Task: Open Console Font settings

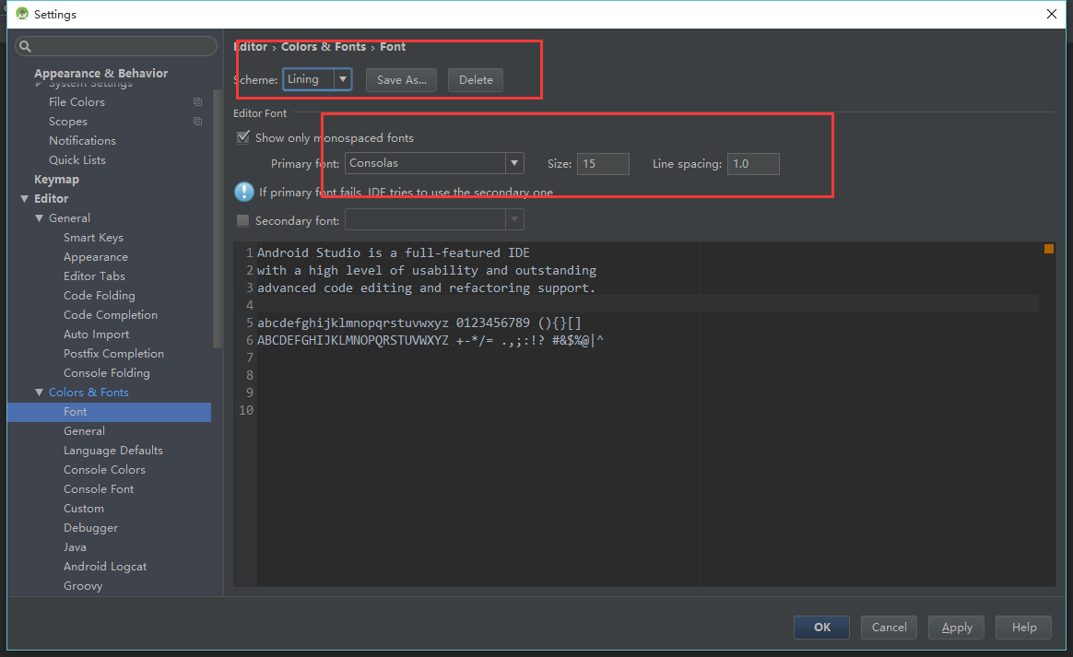Action: coord(99,488)
